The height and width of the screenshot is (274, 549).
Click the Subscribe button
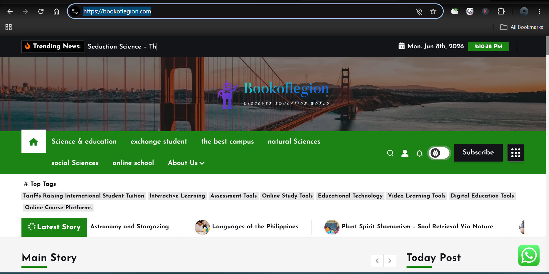(x=478, y=152)
